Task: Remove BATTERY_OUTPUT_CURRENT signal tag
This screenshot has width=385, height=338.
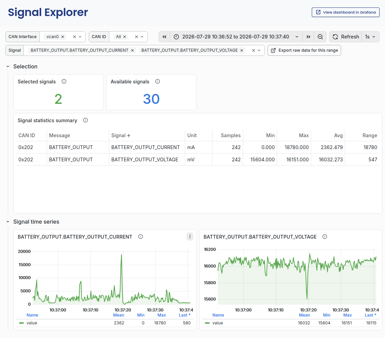Action: click(132, 50)
